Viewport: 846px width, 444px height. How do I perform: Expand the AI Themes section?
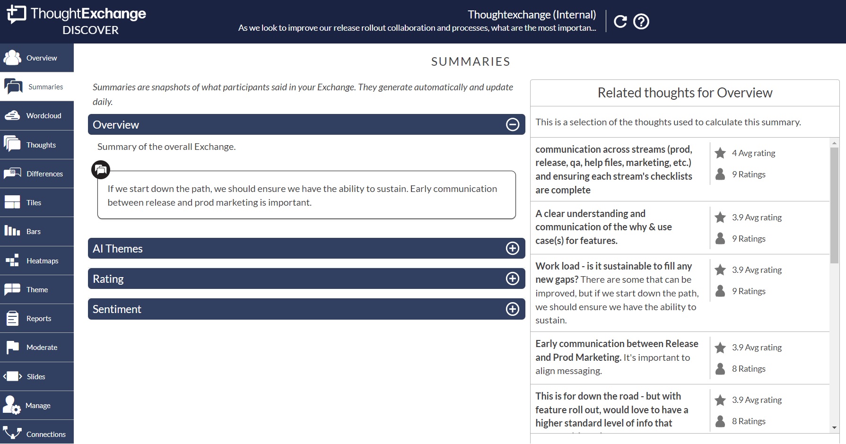(x=306, y=248)
